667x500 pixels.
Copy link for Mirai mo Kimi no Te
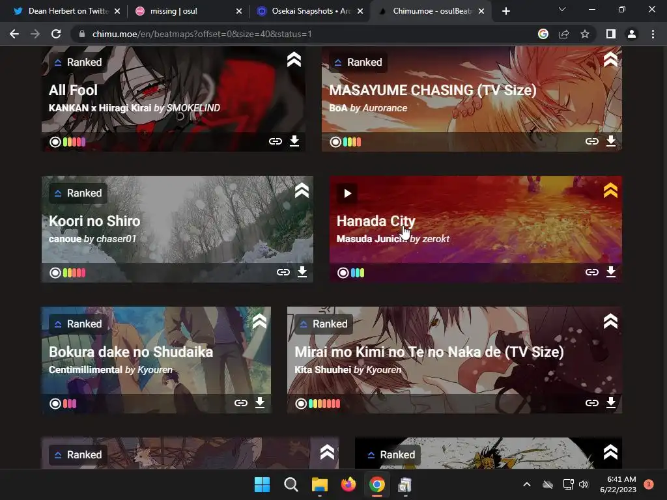(x=591, y=403)
